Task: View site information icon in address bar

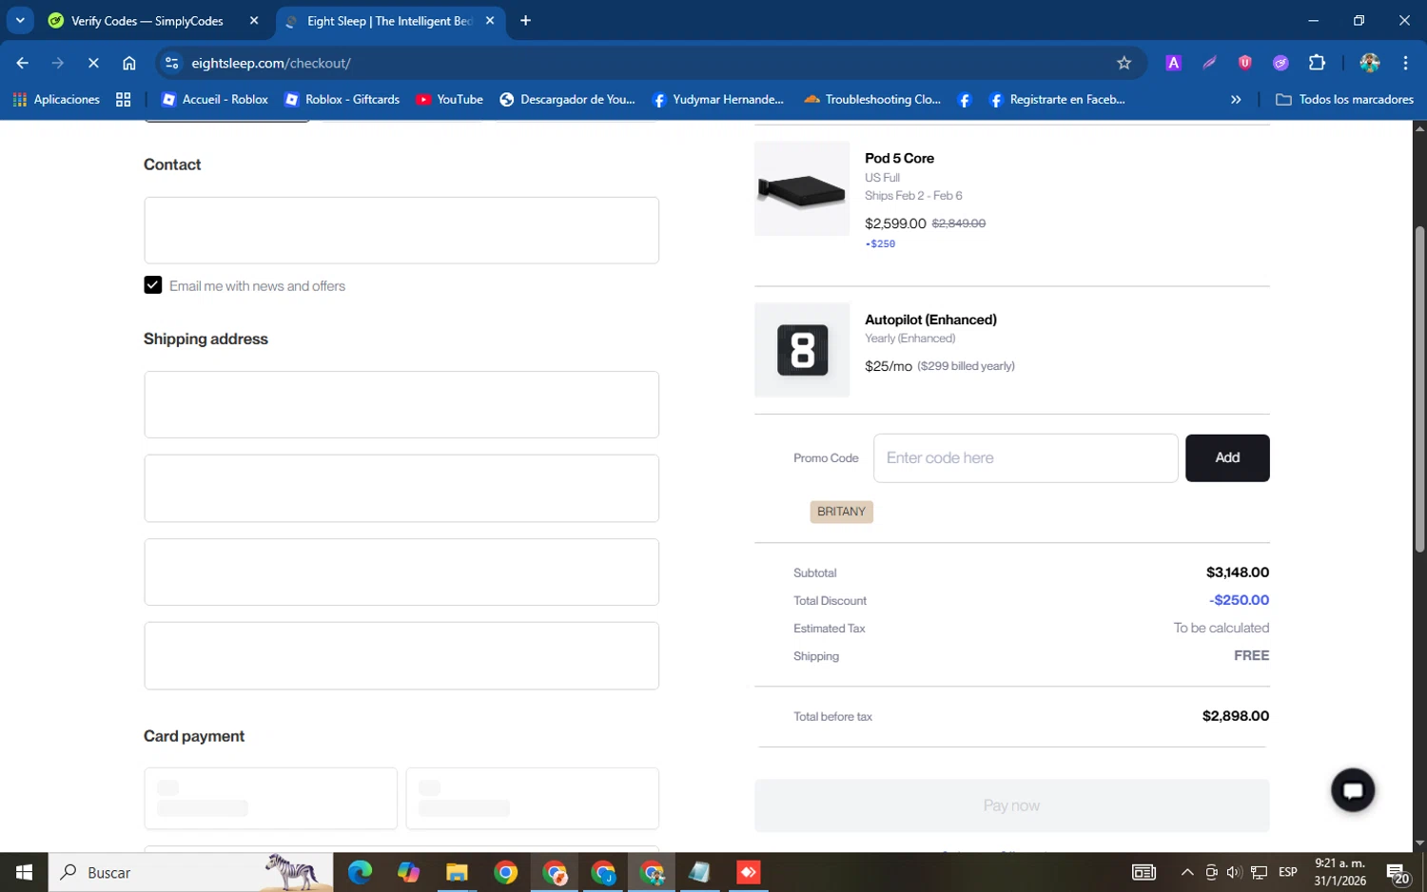Action: click(x=171, y=63)
